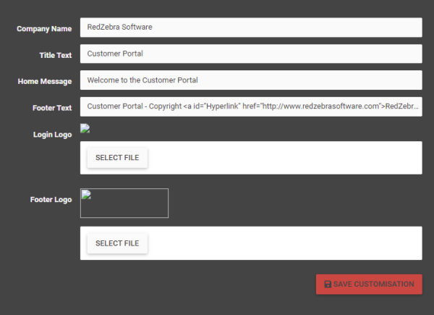Focus the Title Text input field
Screen dimensions: 434x315
pyautogui.click(x=251, y=54)
